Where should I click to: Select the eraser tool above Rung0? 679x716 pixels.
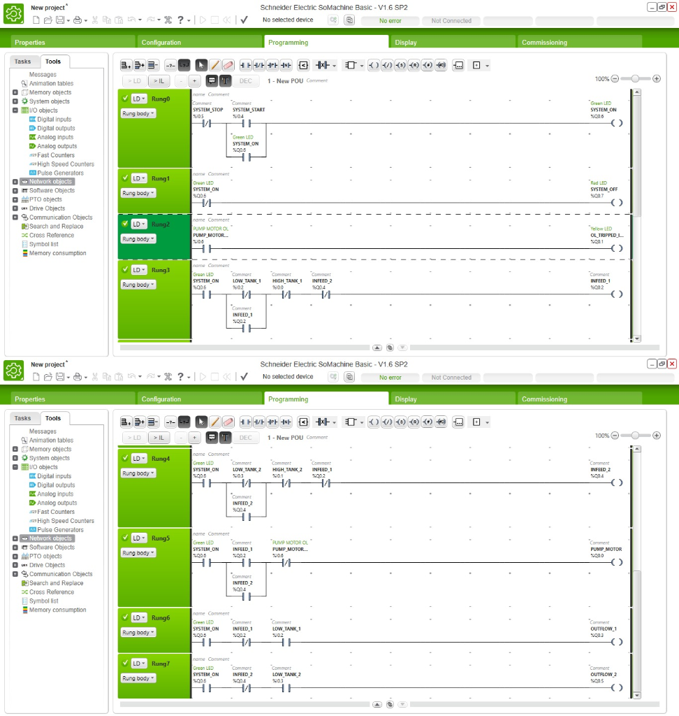tap(228, 65)
